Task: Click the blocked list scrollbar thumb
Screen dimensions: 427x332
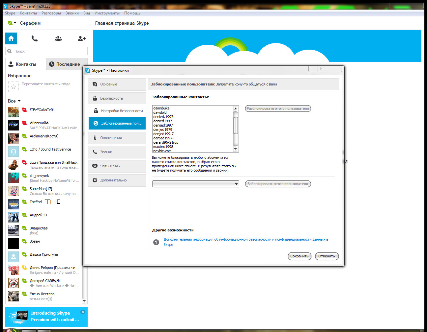Action: click(236, 125)
